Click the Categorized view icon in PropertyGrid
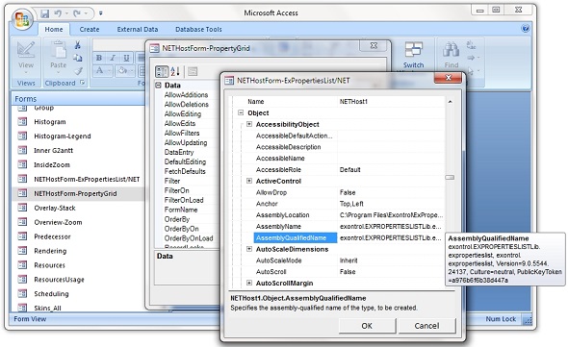Image resolution: width=568 pixels, height=347 pixels. 162,71
